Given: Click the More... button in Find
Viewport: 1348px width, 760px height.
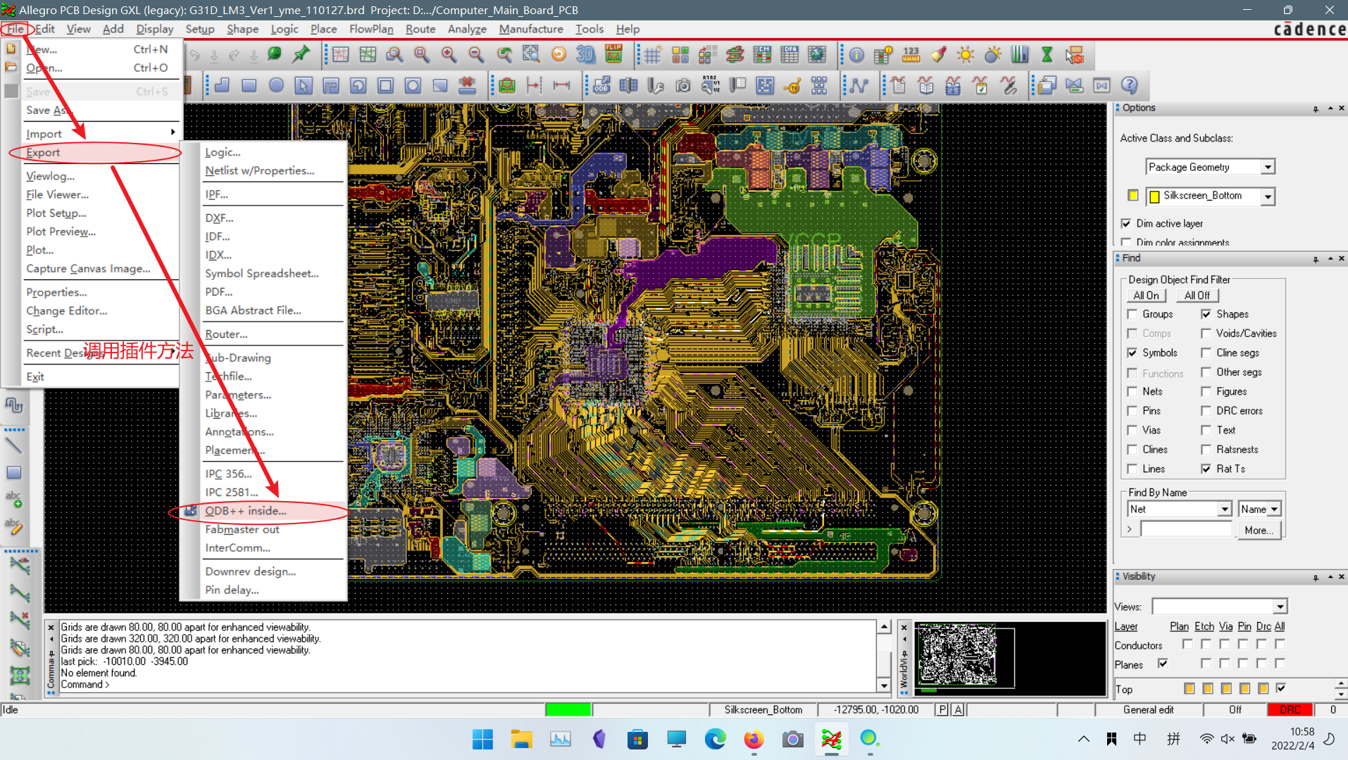Looking at the screenshot, I should [x=1259, y=530].
